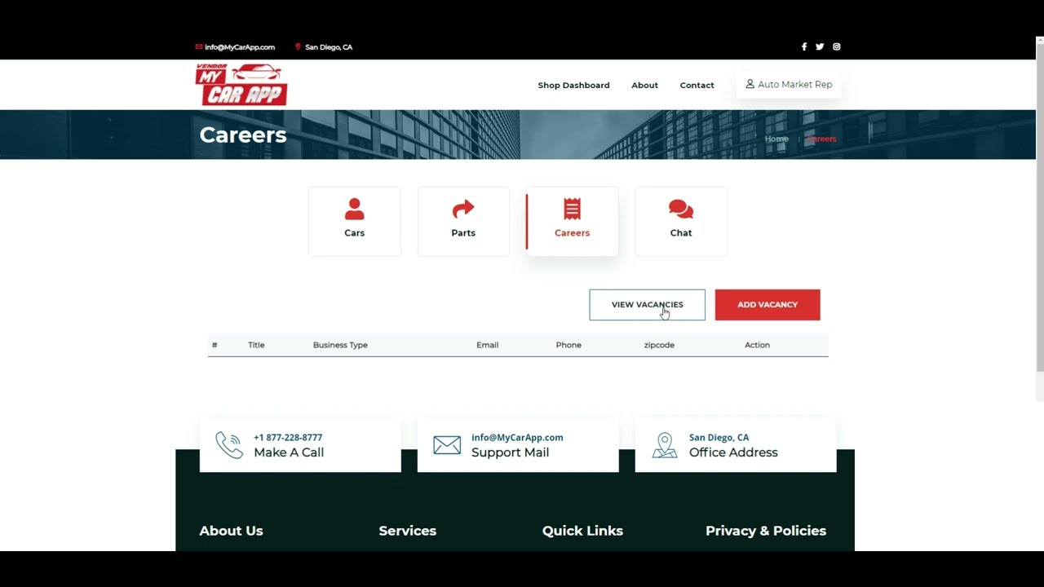Viewport: 1044px width, 587px height.
Task: Click the Make A Call label
Action: point(289,452)
